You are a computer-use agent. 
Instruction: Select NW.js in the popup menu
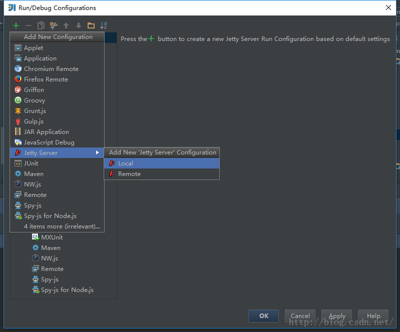point(57,184)
